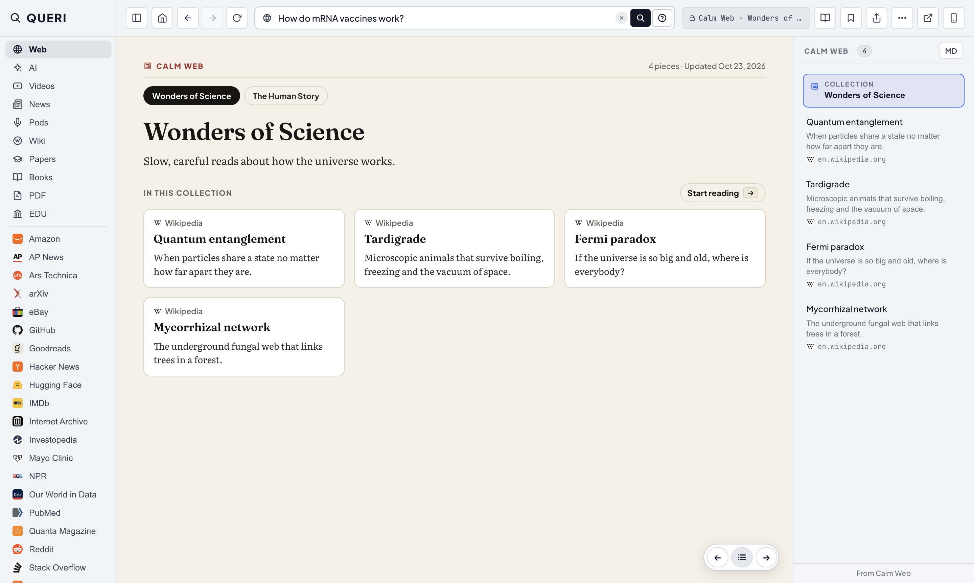The height and width of the screenshot is (583, 974).
Task: Select the Wonders of Science tab
Action: coord(191,96)
